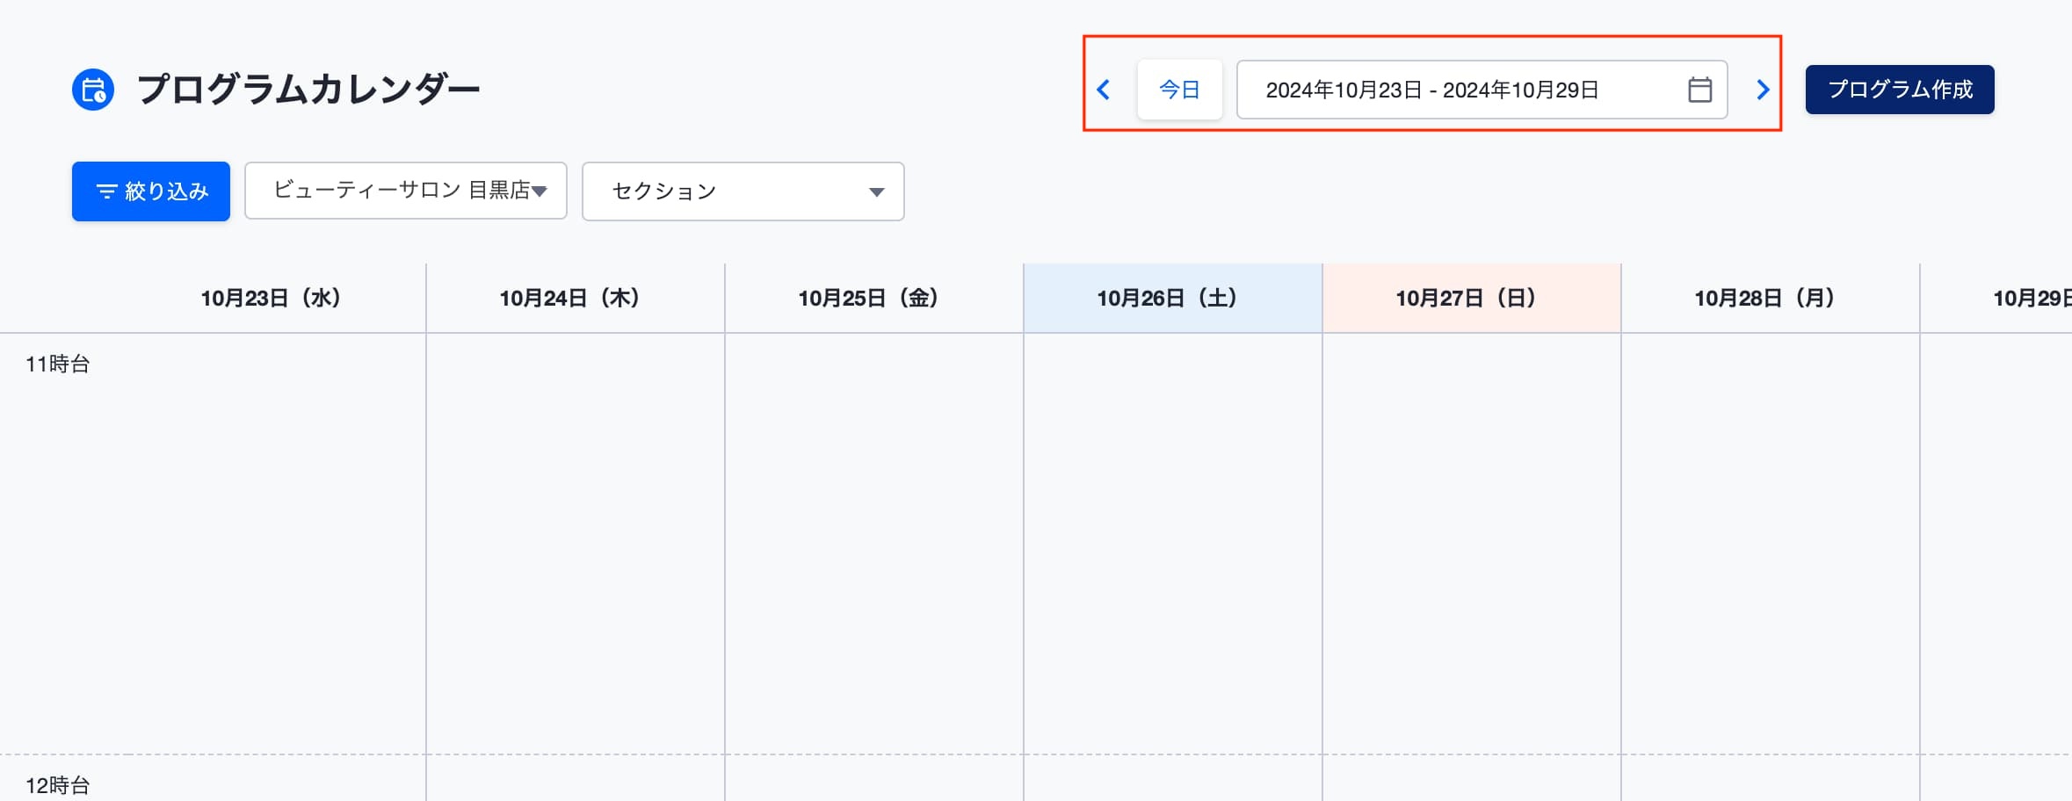Screen dimensions: 2072x801
Task: Click the 11時台 time row label
Action: [58, 364]
